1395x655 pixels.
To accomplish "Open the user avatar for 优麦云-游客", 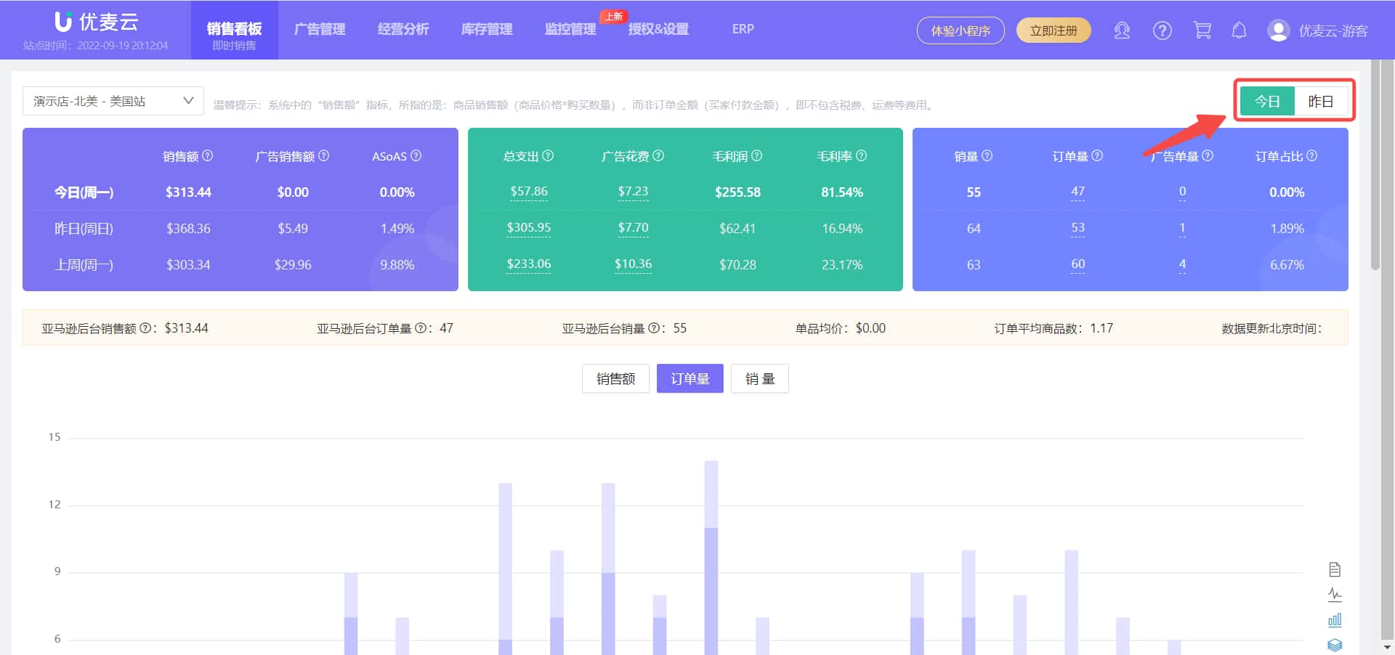I will click(x=1277, y=30).
